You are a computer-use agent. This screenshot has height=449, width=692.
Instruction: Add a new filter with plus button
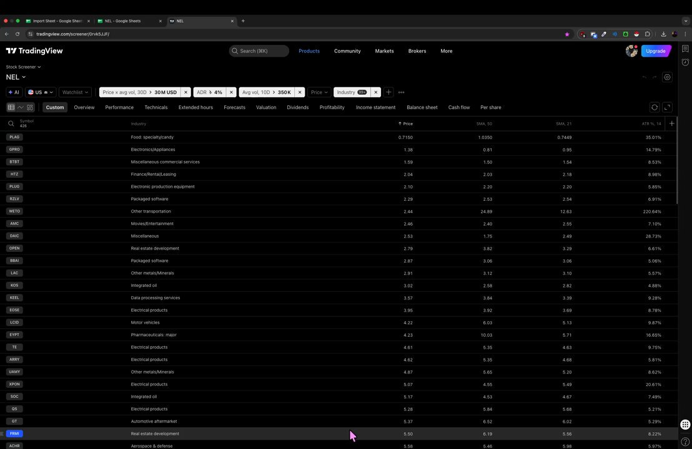pos(388,92)
